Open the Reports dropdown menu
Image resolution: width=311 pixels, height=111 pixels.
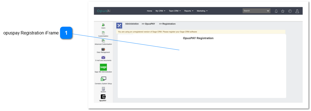tap(189, 11)
